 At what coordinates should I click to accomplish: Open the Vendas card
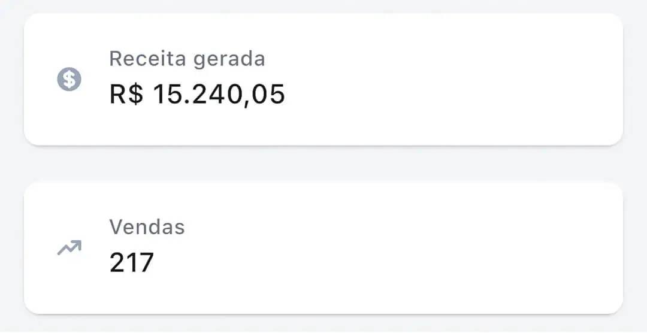pyautogui.click(x=323, y=247)
